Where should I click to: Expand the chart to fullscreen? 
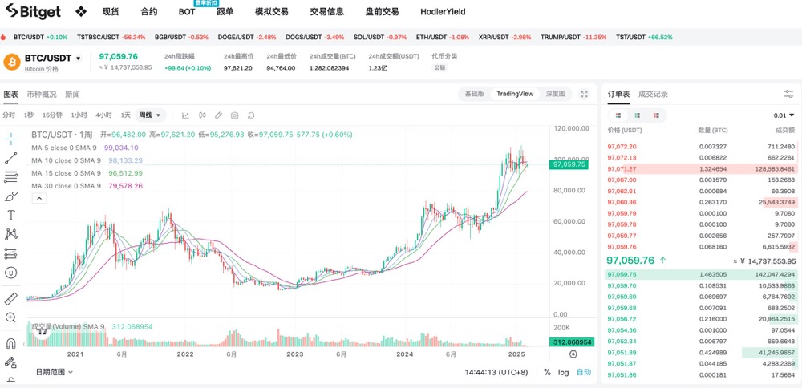point(585,94)
